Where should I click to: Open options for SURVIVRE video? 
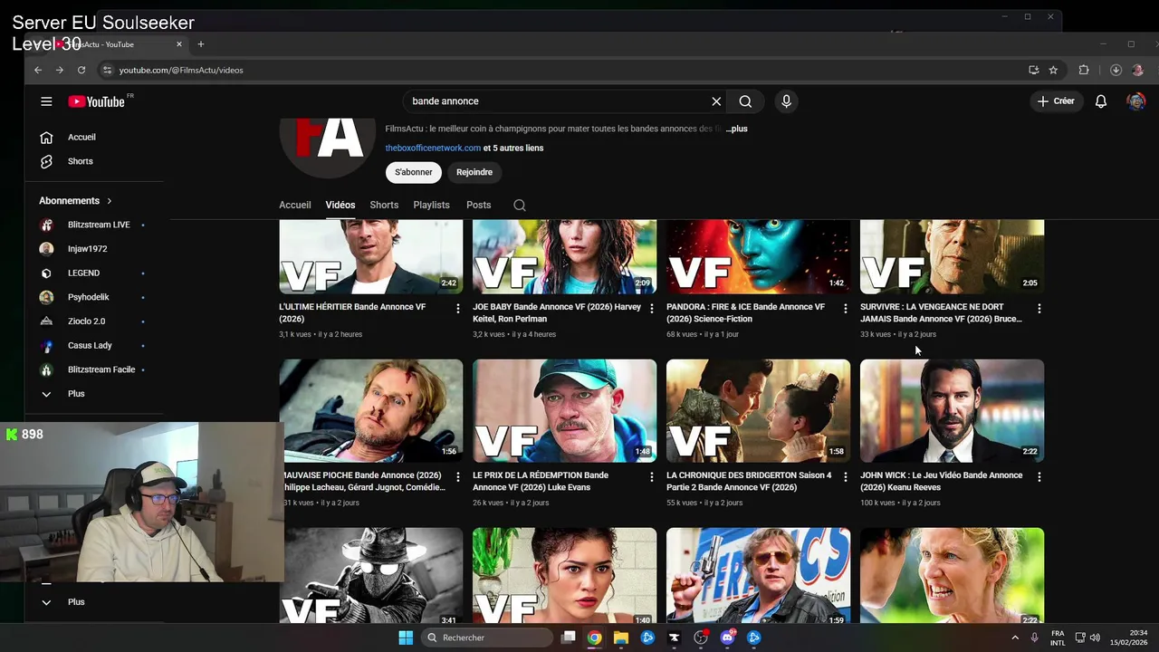pyautogui.click(x=1039, y=309)
